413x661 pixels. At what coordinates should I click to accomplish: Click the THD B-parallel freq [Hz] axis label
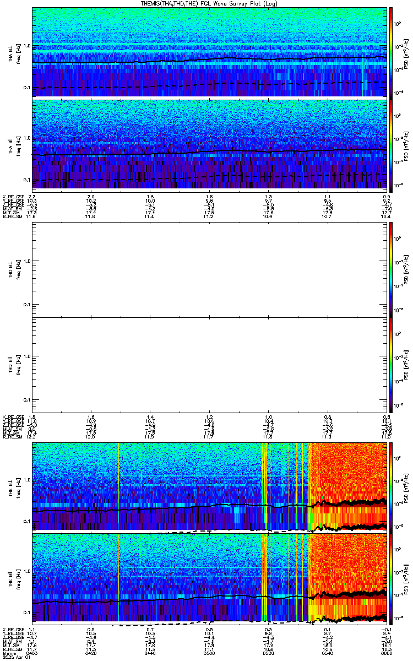19,365
